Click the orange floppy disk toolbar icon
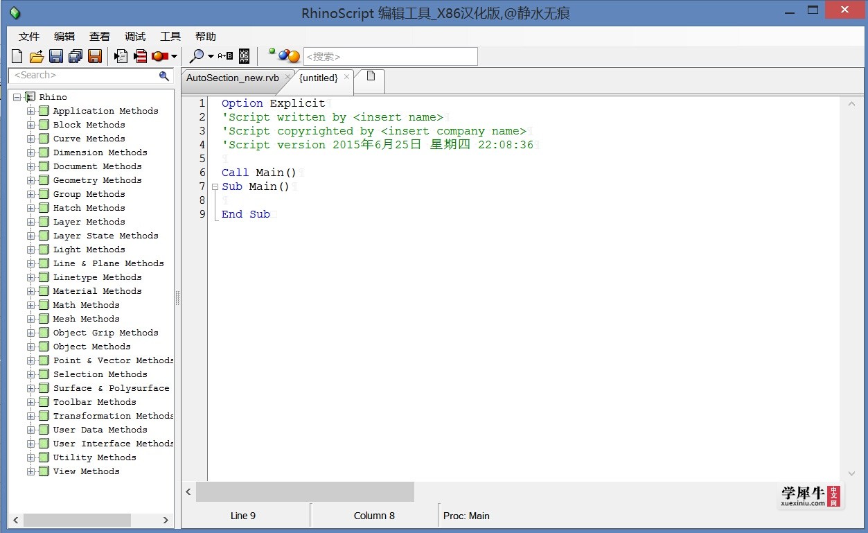Screen dimensions: 868x533 [x=95, y=56]
